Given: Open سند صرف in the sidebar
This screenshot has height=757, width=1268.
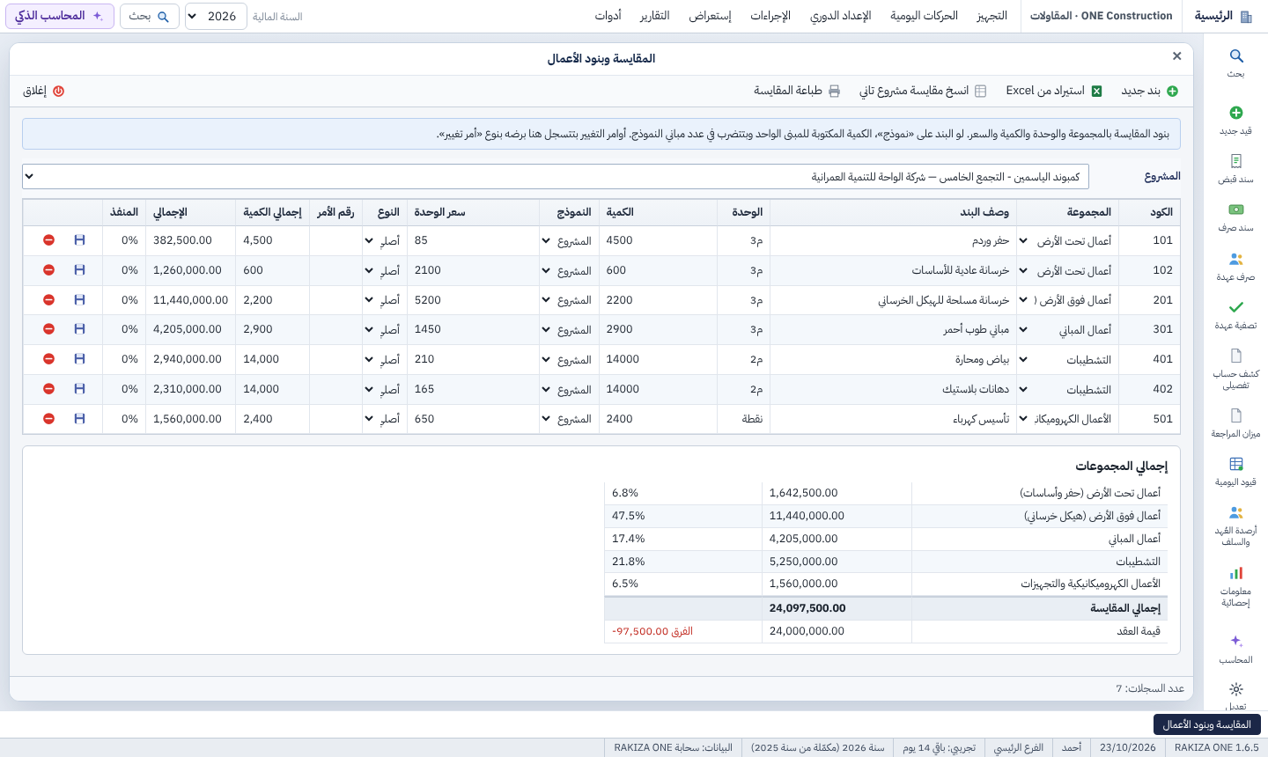Looking at the screenshot, I should pyautogui.click(x=1236, y=209).
